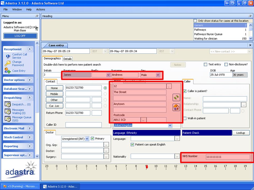Expand the Reporting group
254x190 pixels.
(30, 146)
